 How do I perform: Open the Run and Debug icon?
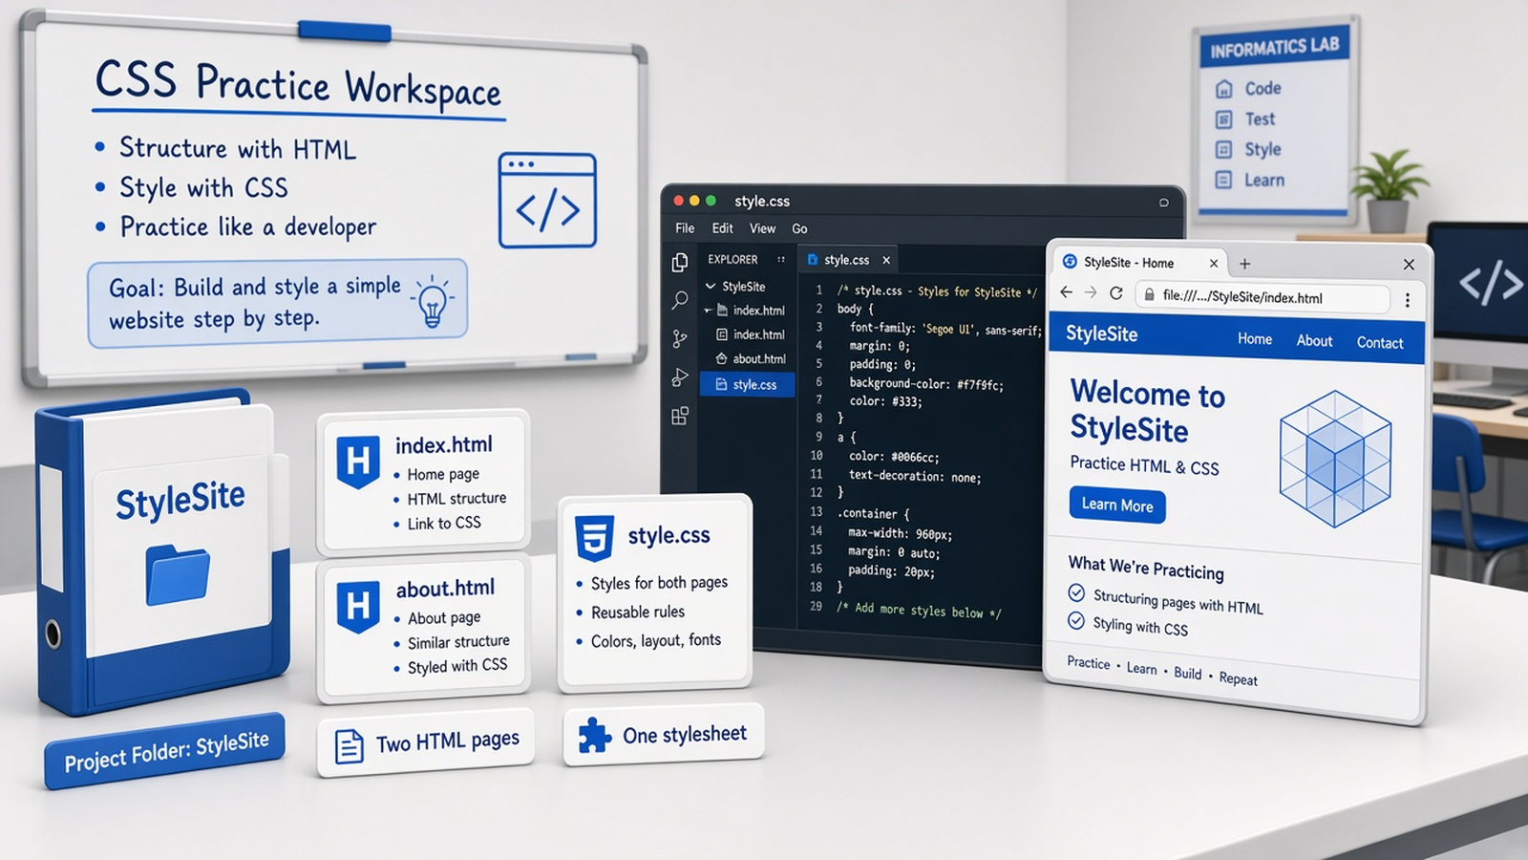[680, 377]
